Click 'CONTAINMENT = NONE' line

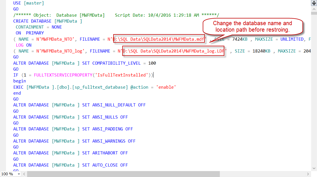39,27
